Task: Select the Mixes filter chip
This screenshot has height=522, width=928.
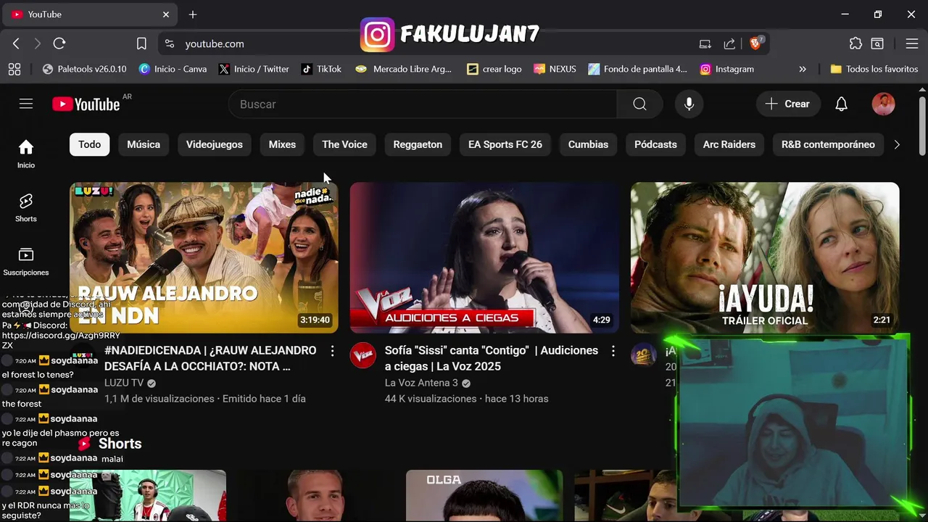Action: pos(282,144)
